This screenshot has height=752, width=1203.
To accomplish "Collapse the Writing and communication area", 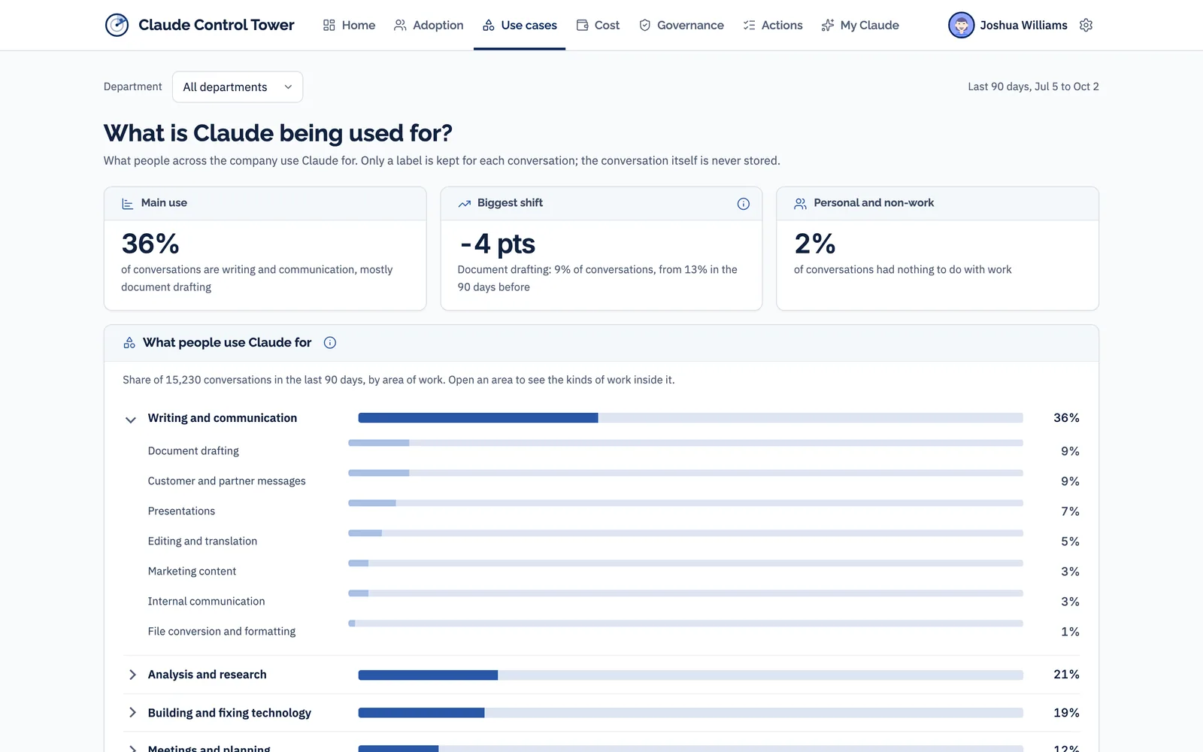I will (131, 419).
